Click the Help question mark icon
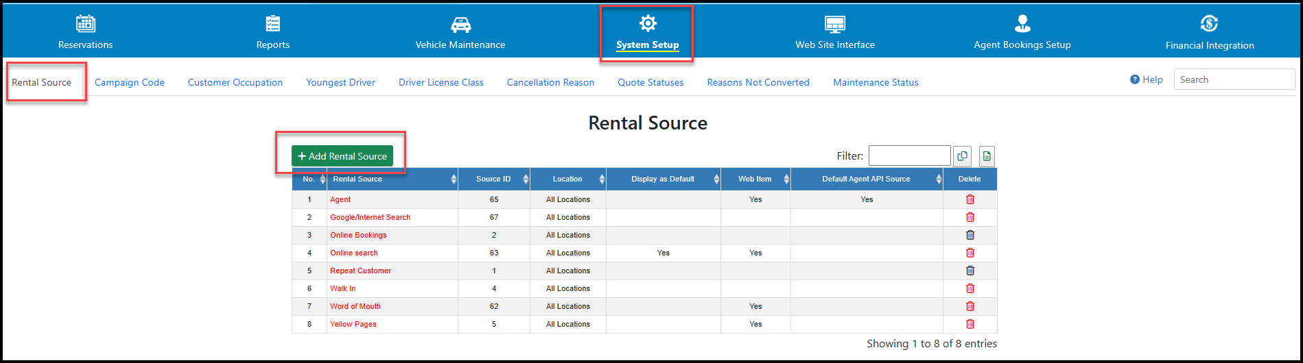Image resolution: width=1303 pixels, height=363 pixels. [1135, 79]
